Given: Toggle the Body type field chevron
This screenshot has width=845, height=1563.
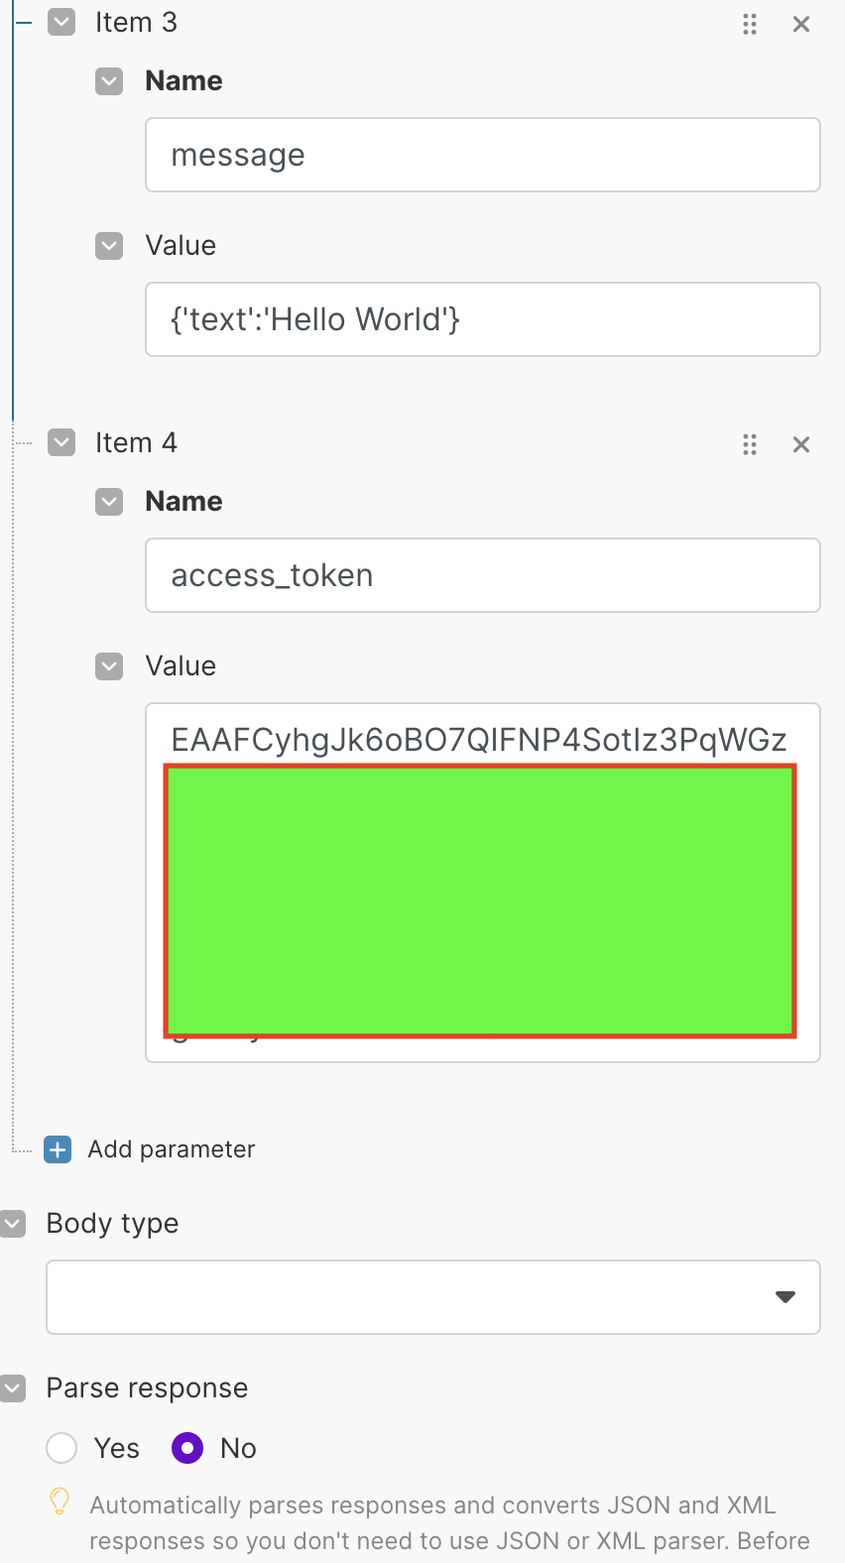Looking at the screenshot, I should click(x=13, y=1224).
